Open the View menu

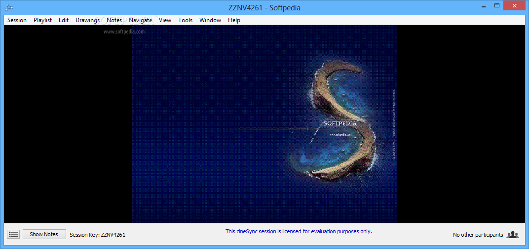tap(165, 20)
